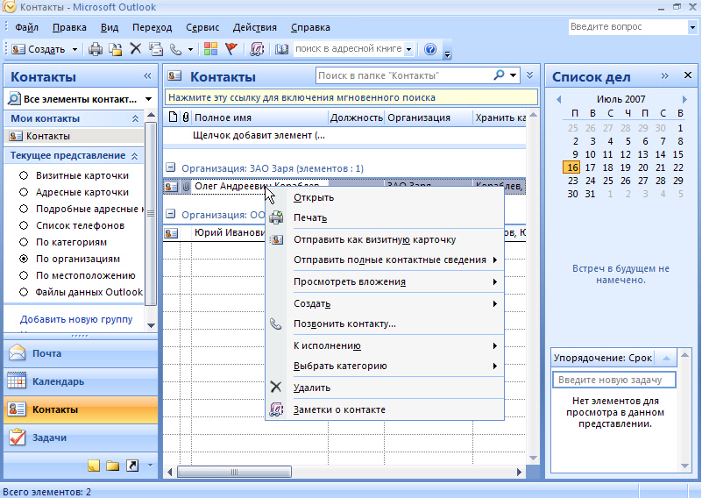Click the Organization column header
702x498 pixels.
[x=428, y=117]
